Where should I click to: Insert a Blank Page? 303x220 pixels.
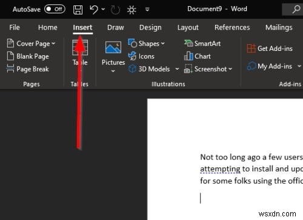(x=28, y=56)
